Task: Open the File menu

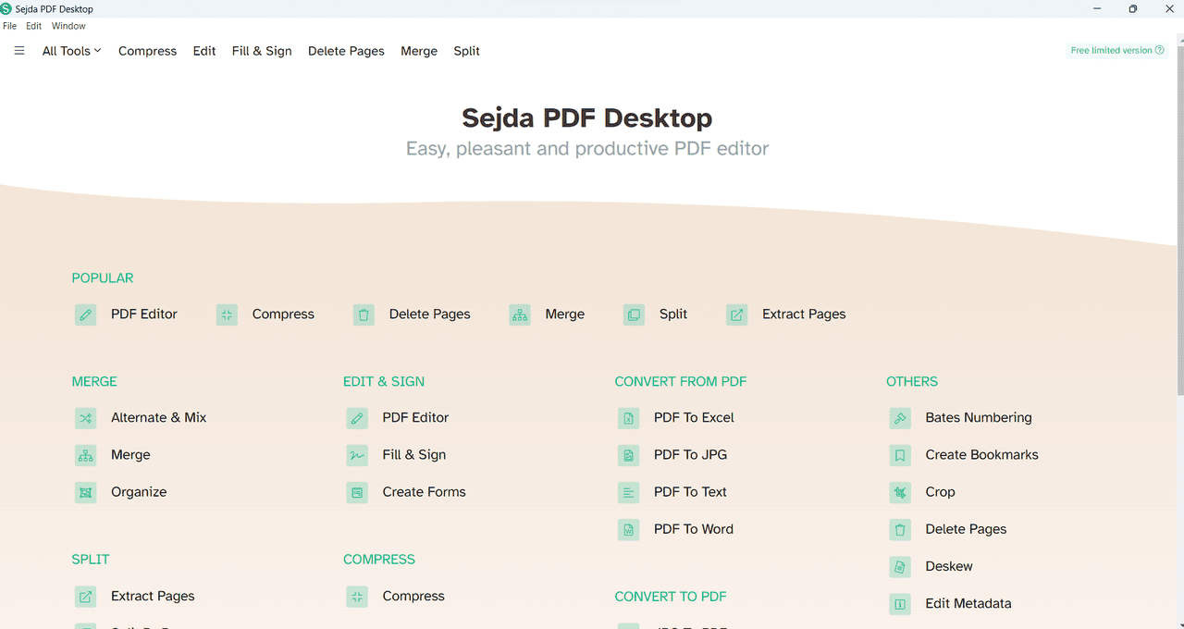Action: click(x=9, y=26)
